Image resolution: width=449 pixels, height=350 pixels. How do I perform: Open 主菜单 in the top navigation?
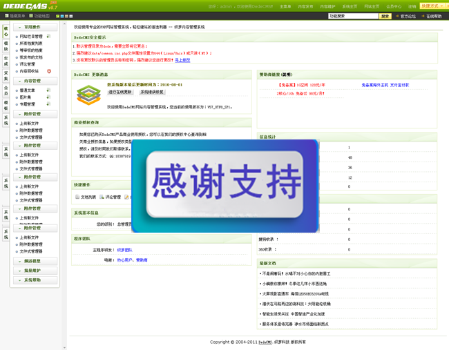click(285, 6)
